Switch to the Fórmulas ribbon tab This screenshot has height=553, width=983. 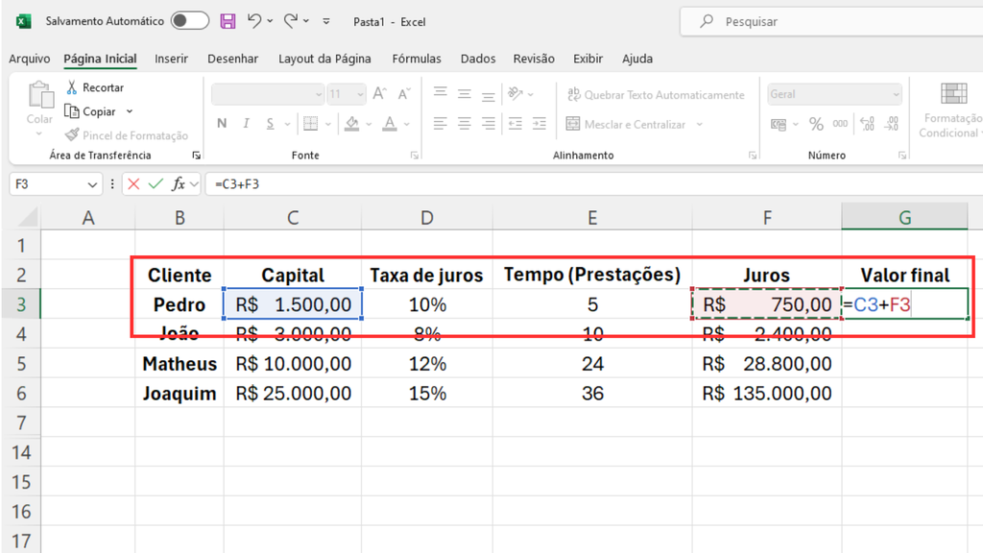click(416, 59)
